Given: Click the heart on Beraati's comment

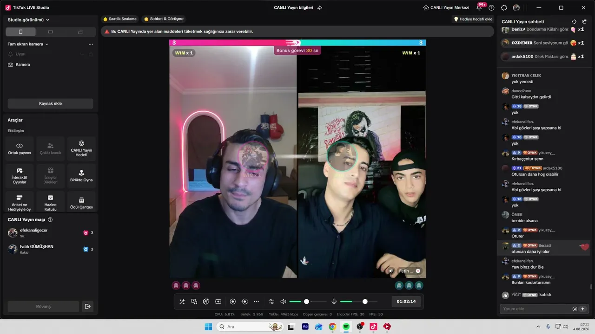Looking at the screenshot, I should point(585,247).
